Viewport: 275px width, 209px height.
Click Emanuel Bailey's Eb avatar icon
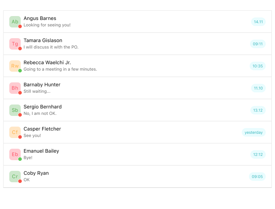(x=15, y=154)
